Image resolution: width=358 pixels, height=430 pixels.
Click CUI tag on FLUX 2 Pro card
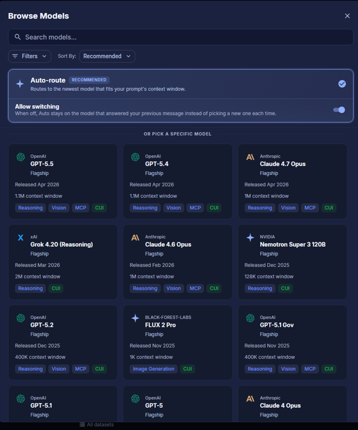[x=187, y=369]
